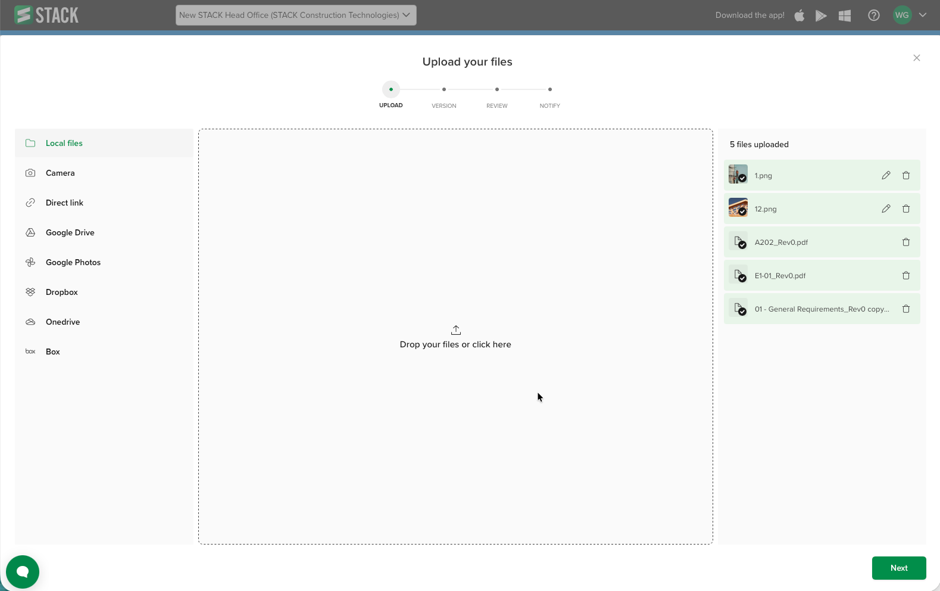Click the Next button
The image size is (940, 591).
pos(898,568)
